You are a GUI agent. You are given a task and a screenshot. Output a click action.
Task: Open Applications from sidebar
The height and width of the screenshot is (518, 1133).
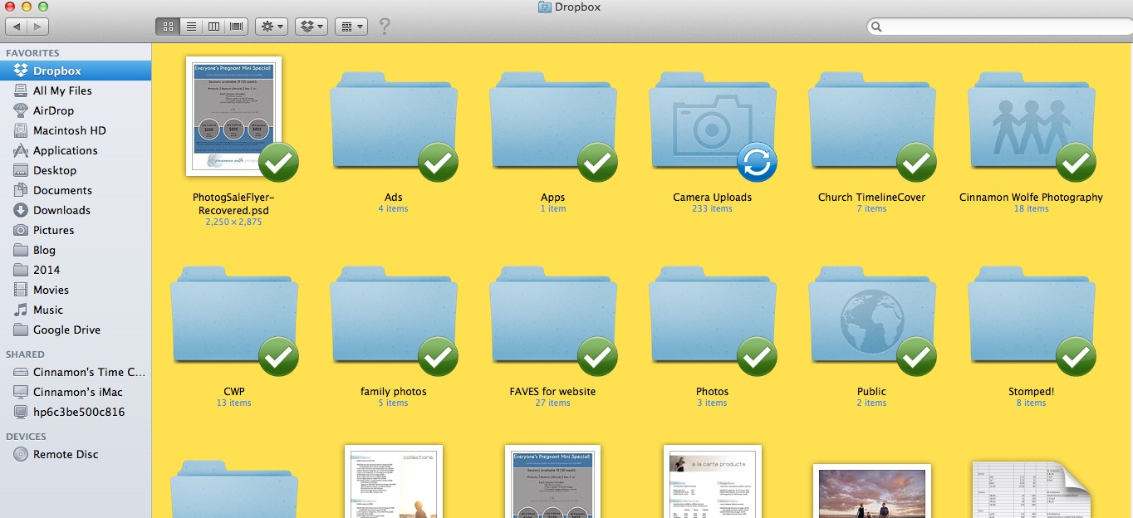[x=76, y=150]
